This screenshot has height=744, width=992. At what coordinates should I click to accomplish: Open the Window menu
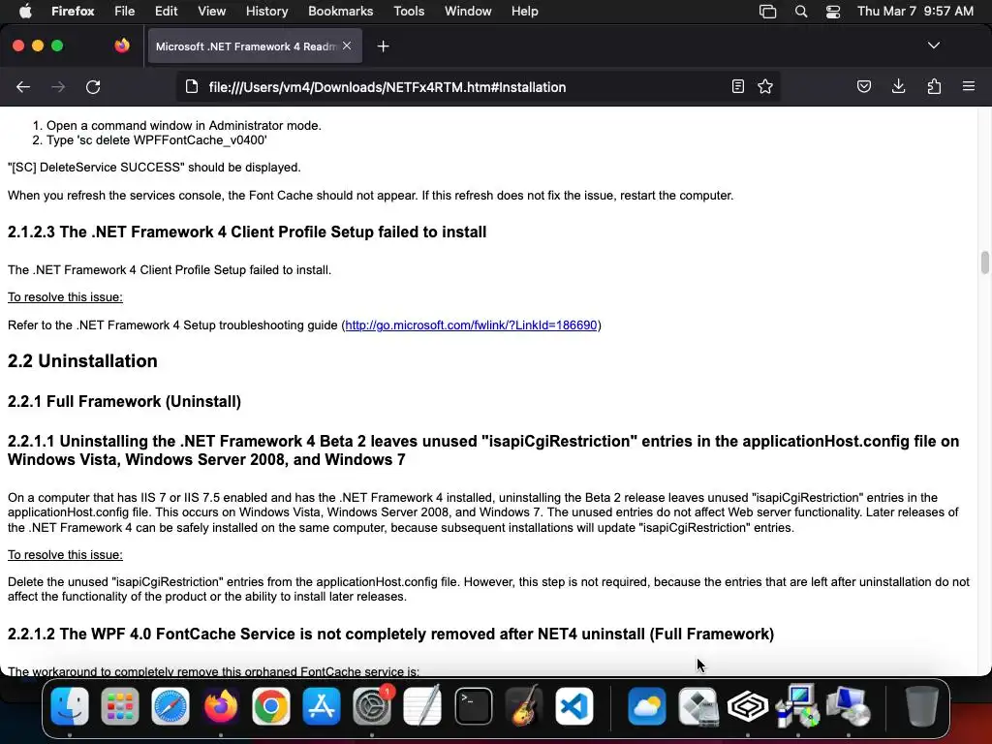tap(468, 12)
